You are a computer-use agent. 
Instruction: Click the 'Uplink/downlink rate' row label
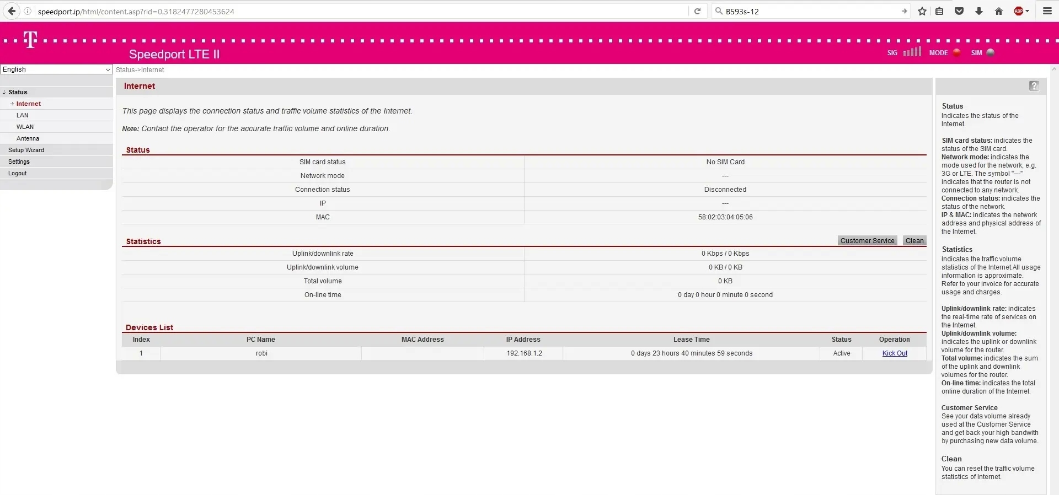323,254
